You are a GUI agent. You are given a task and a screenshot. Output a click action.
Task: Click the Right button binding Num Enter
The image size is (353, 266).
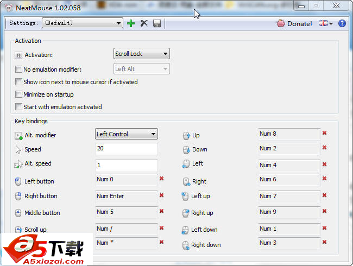point(127,196)
